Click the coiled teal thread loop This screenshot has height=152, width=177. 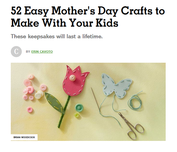(x=135, y=102)
